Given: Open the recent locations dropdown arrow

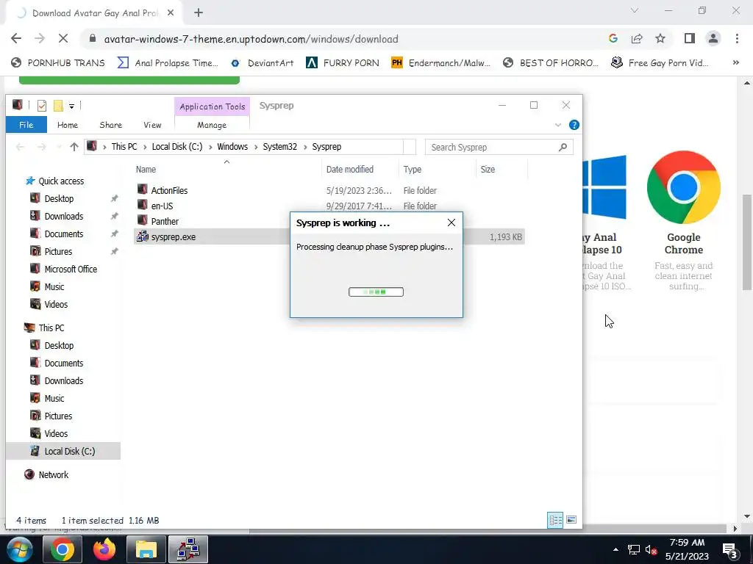Looking at the screenshot, I should point(59,147).
